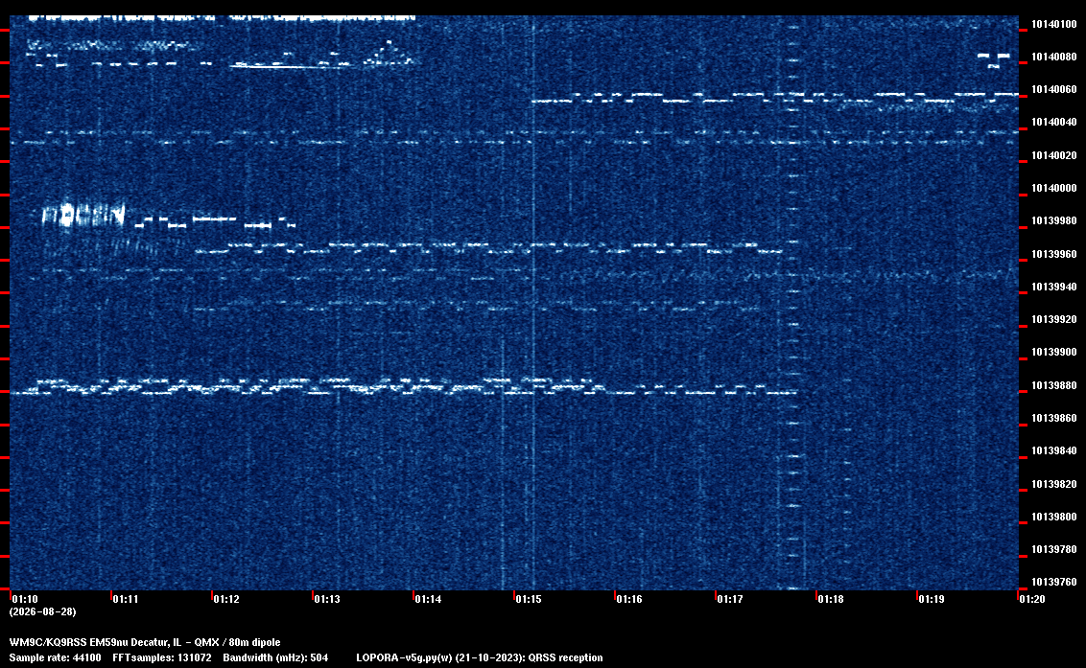This screenshot has height=668, width=1086.
Task: Select the 10140100 frequency label
Action: [1054, 24]
